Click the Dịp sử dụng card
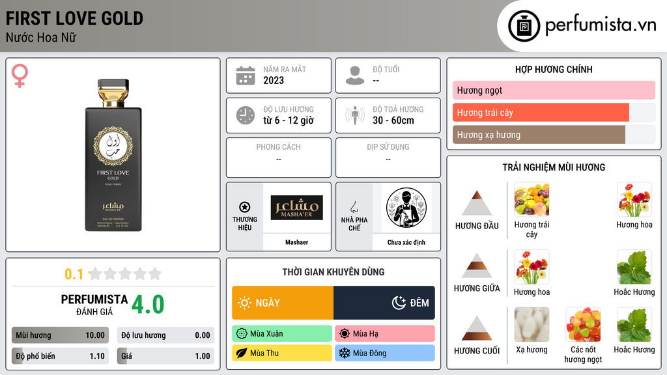This screenshot has width=667, height=375. (388, 158)
